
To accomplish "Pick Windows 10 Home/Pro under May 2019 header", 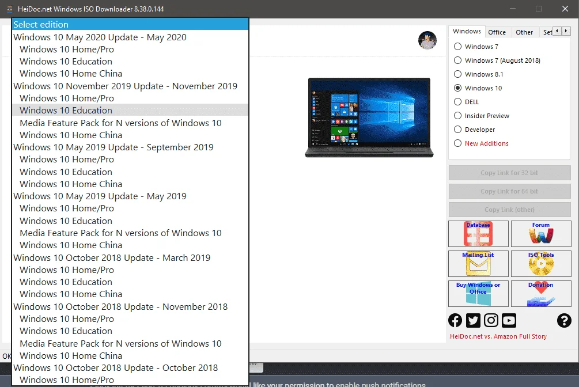I will (x=130, y=208).
